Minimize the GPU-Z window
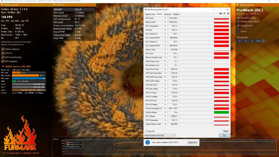Viewport: 279px width, 157px height. (214, 9)
